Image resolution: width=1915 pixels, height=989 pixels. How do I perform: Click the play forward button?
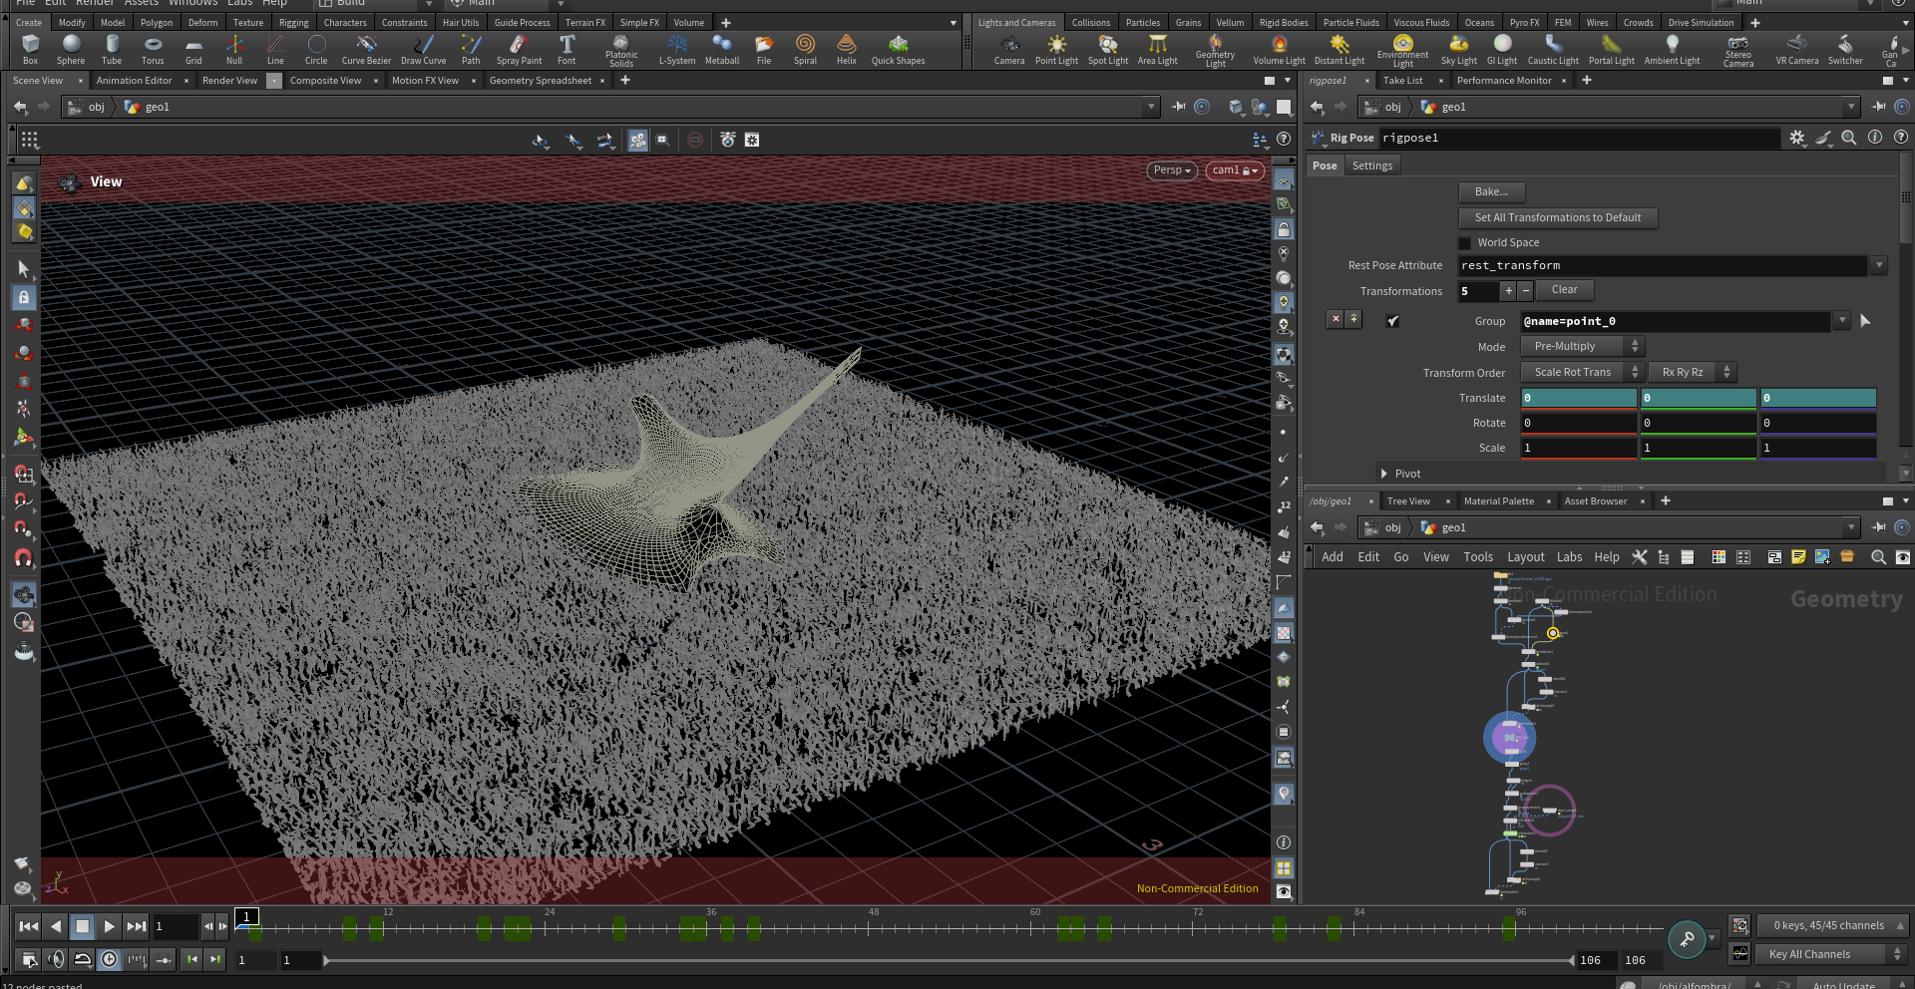[x=109, y=926]
